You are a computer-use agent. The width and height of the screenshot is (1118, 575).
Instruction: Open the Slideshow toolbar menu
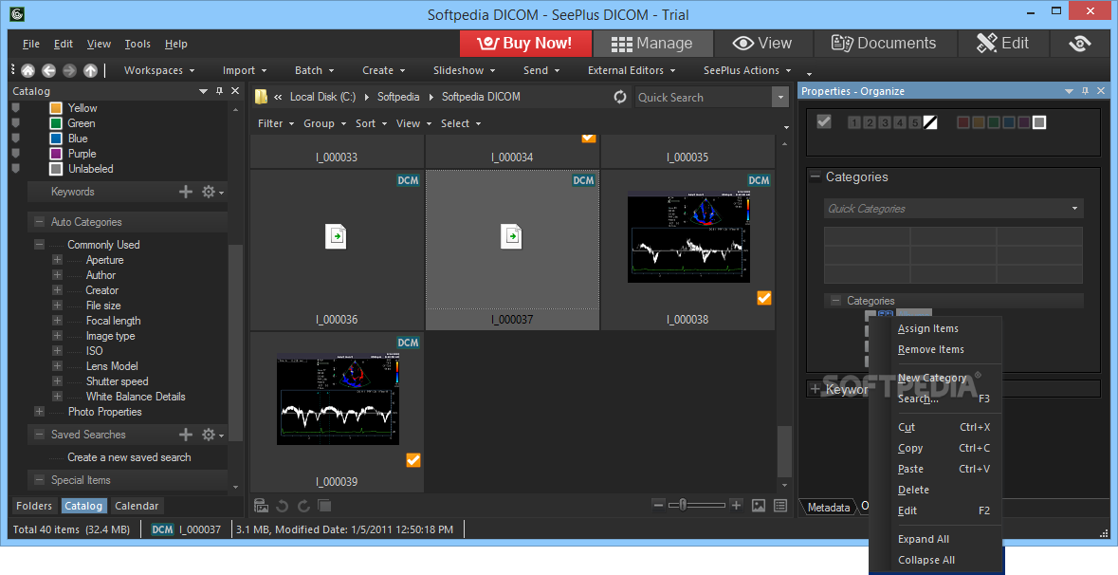(x=464, y=70)
